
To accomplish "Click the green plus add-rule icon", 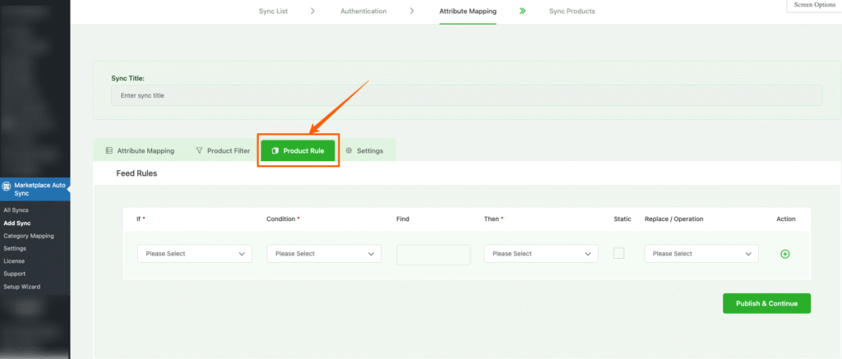I will 784,254.
